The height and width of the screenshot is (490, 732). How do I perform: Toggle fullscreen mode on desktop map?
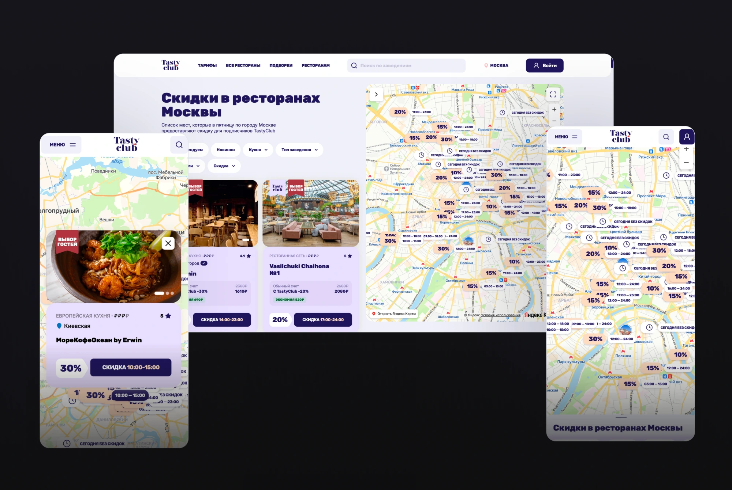553,94
